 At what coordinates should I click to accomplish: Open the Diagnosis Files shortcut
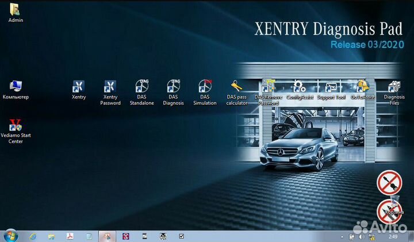click(x=394, y=87)
